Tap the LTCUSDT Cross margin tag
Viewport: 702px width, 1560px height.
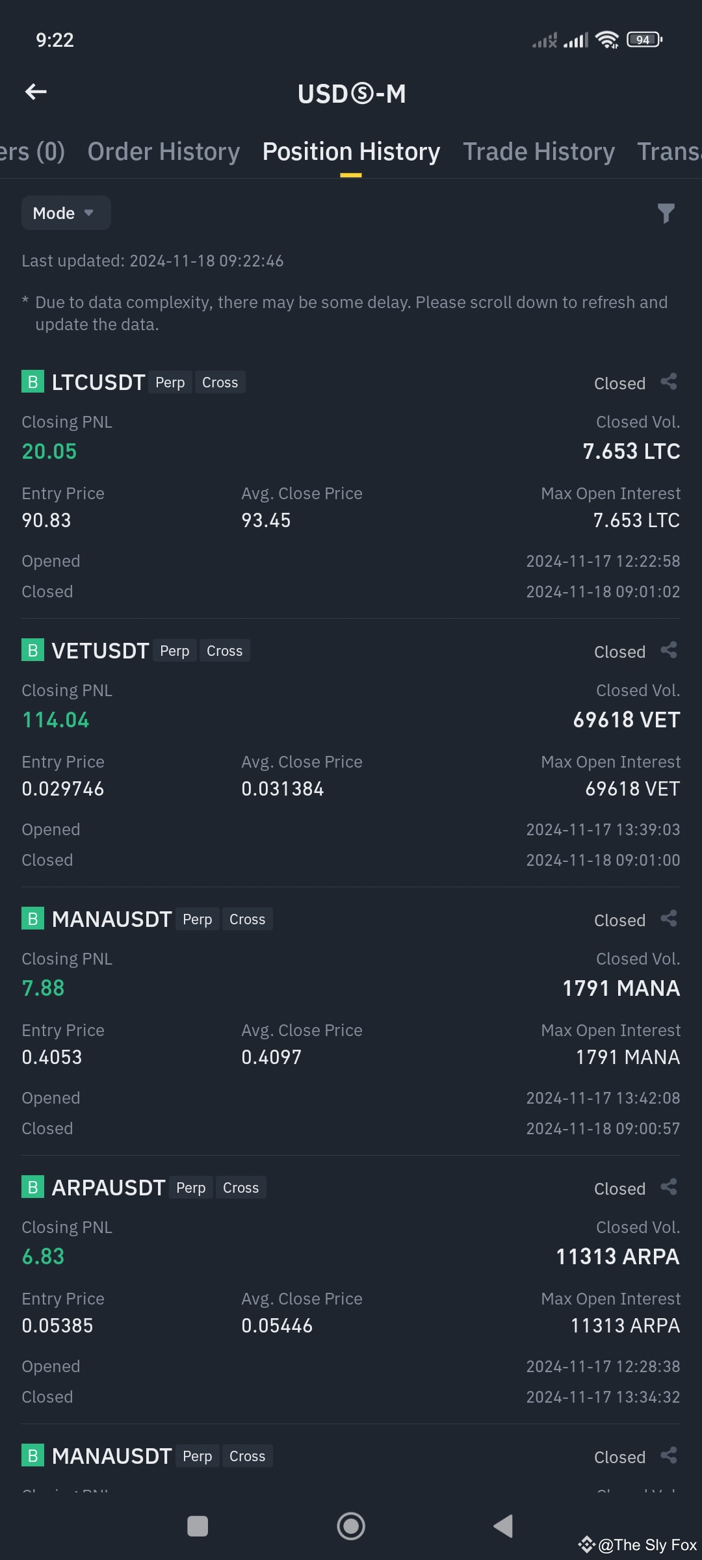click(220, 382)
